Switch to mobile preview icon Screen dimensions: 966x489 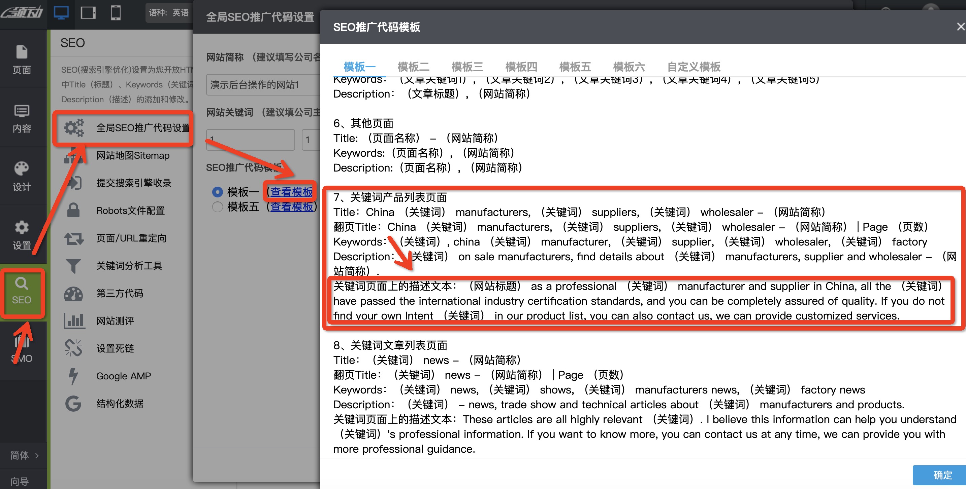click(116, 12)
